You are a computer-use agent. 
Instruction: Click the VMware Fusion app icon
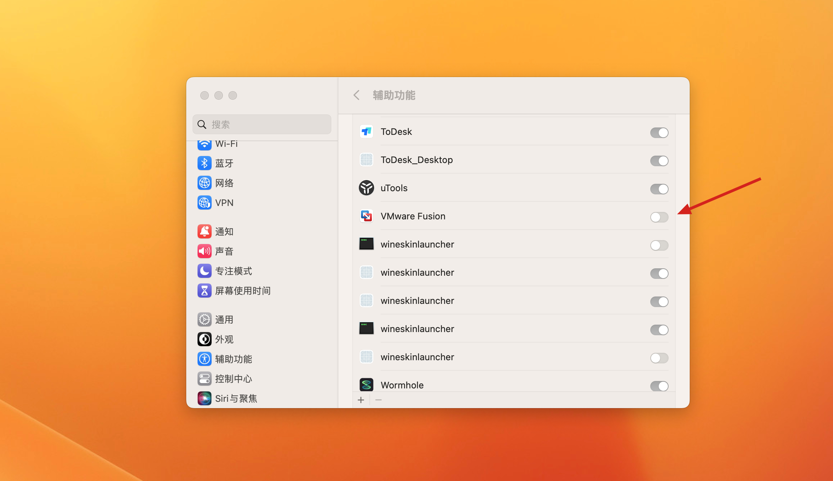click(x=366, y=216)
